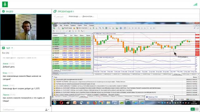Select NZDUSD row in market watch
This screenshot has height=112, width=200.
click(72, 66)
